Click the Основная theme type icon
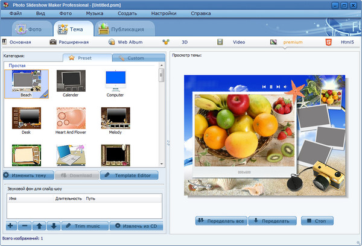Screen dimensions: 362x246 click(x=4, y=42)
